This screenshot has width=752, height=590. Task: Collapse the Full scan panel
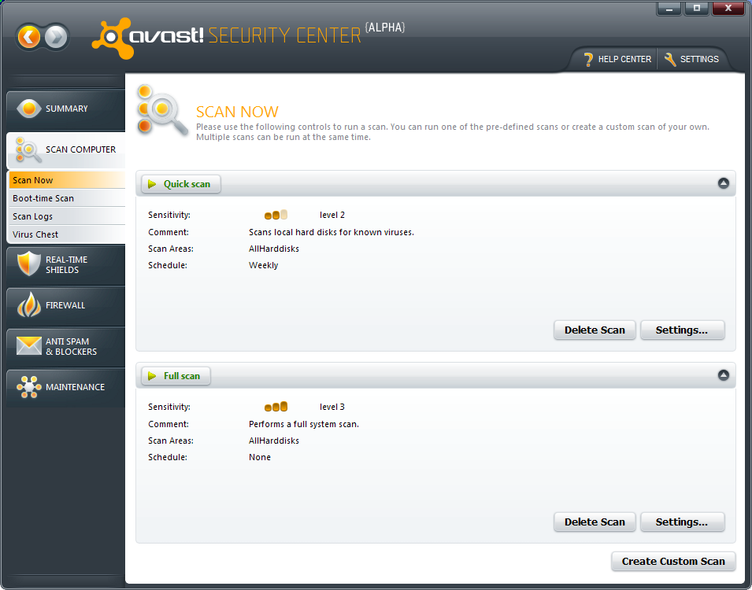(723, 375)
